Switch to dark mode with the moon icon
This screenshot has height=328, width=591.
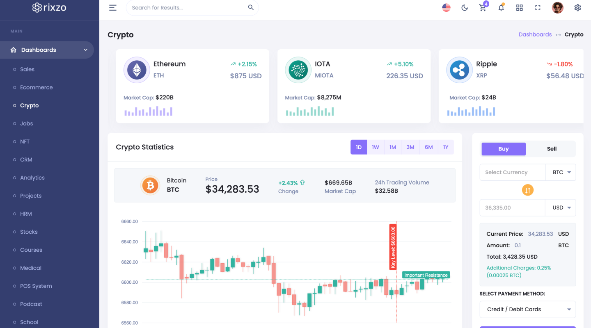coord(465,8)
